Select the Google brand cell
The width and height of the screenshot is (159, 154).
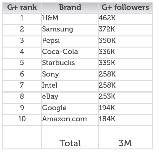click(x=70, y=109)
